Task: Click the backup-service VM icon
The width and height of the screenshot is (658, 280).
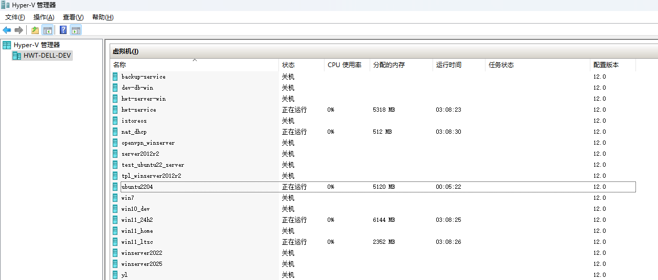Action: click(x=115, y=77)
